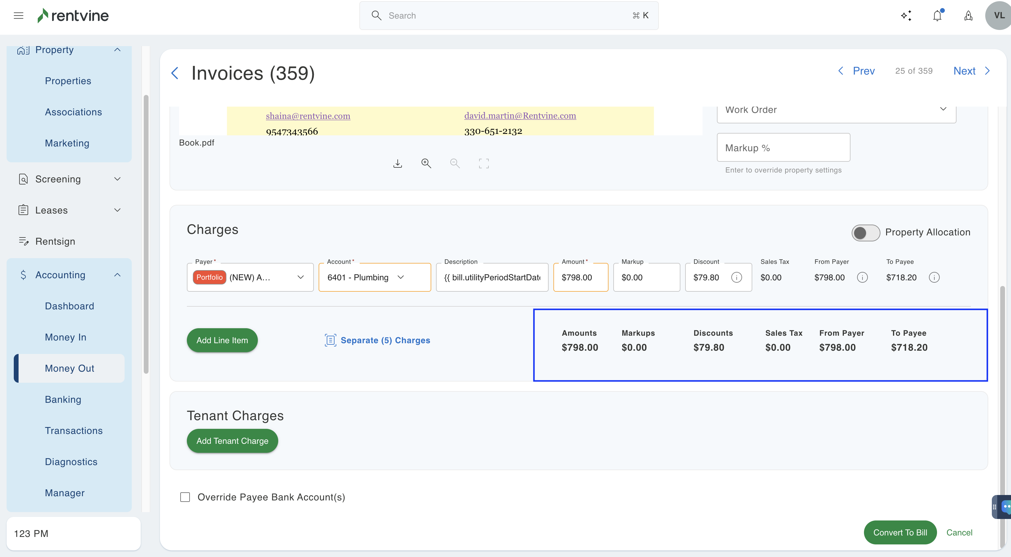
Task: Click the Markup % input field
Action: pos(783,148)
